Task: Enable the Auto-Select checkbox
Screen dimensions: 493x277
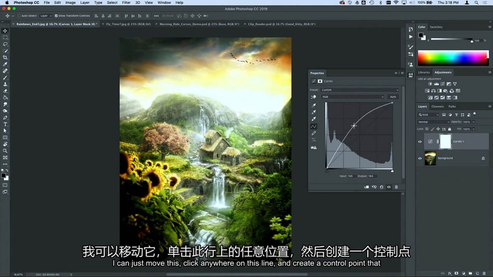Action: 19,16
